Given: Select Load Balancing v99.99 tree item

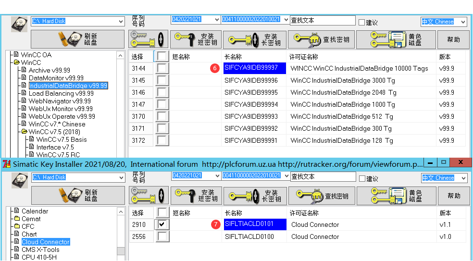Looking at the screenshot, I should pos(61,94).
